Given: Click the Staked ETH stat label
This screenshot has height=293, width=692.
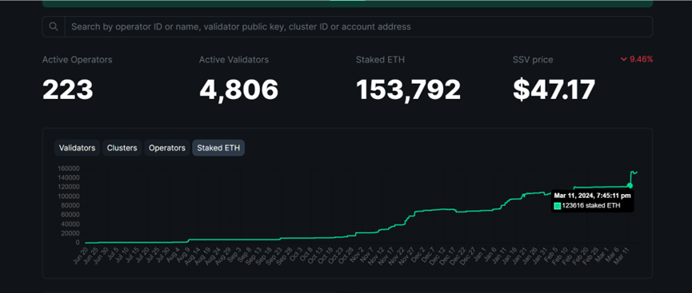Looking at the screenshot, I should coord(380,60).
